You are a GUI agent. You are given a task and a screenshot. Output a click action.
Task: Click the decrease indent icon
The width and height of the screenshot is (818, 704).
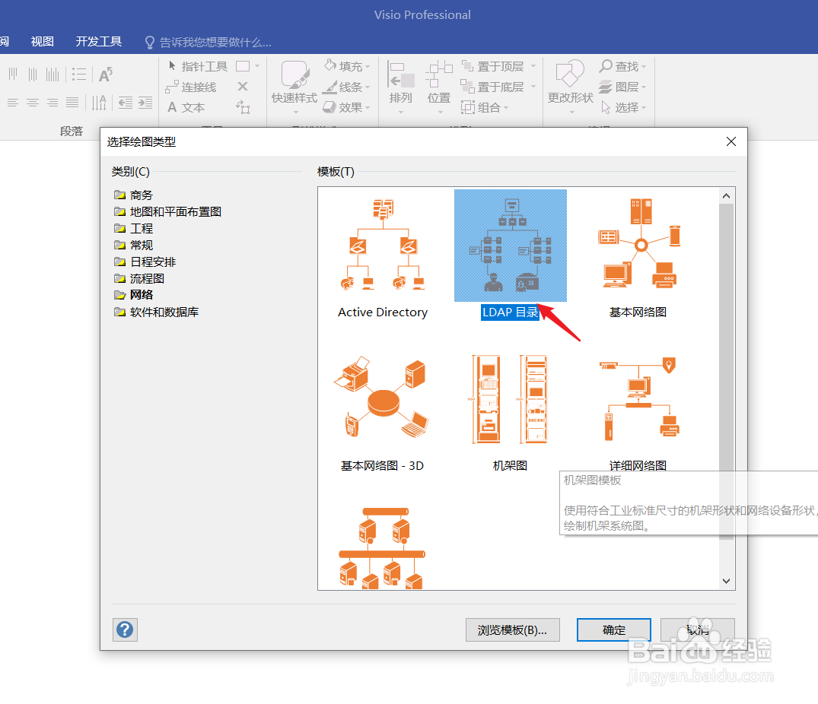pos(126,102)
